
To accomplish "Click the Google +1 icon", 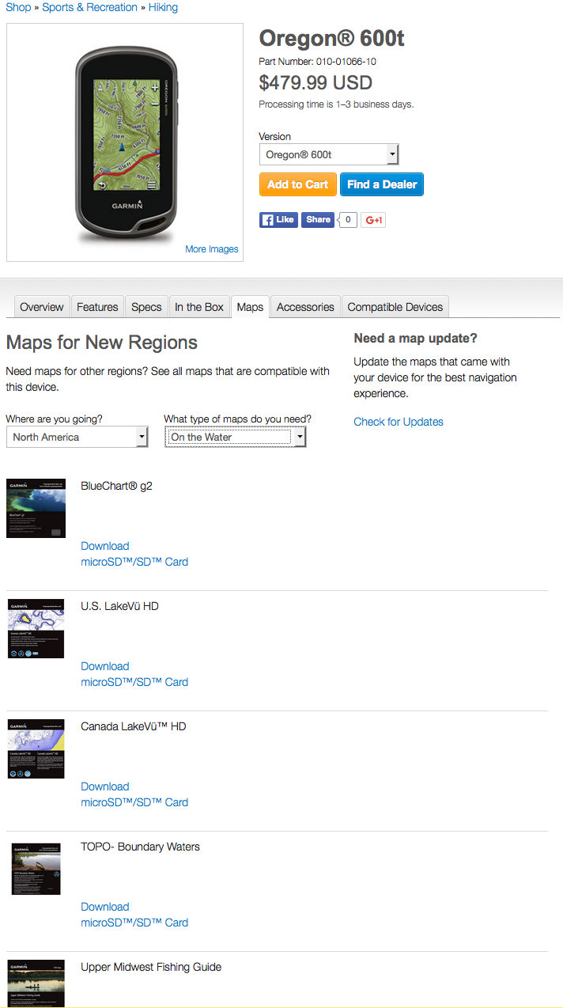I will coord(373,220).
